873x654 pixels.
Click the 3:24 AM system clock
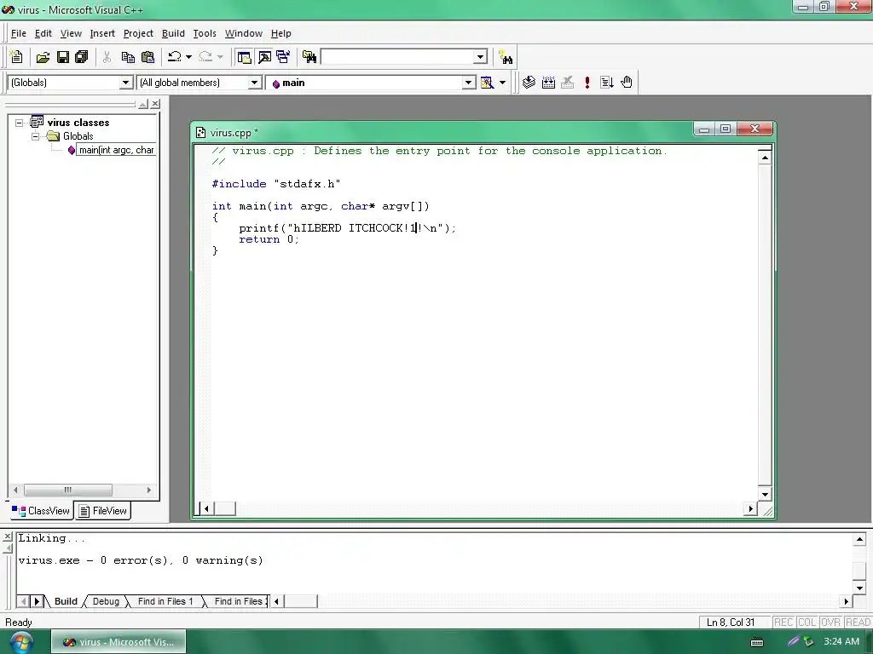coord(841,641)
